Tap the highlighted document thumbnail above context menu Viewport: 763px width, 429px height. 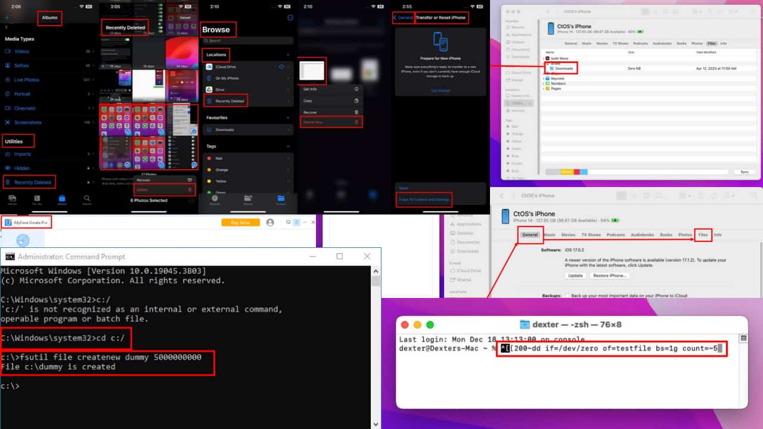click(312, 71)
